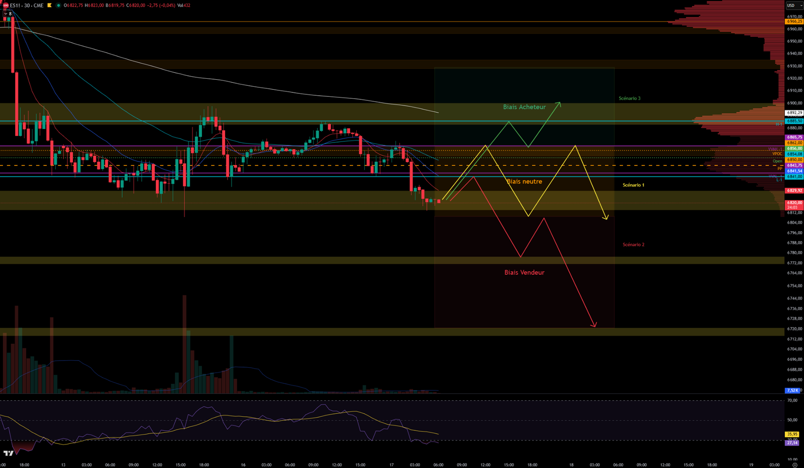
Task: Select the 'Biais Acheteur' text label
Action: [x=524, y=107]
